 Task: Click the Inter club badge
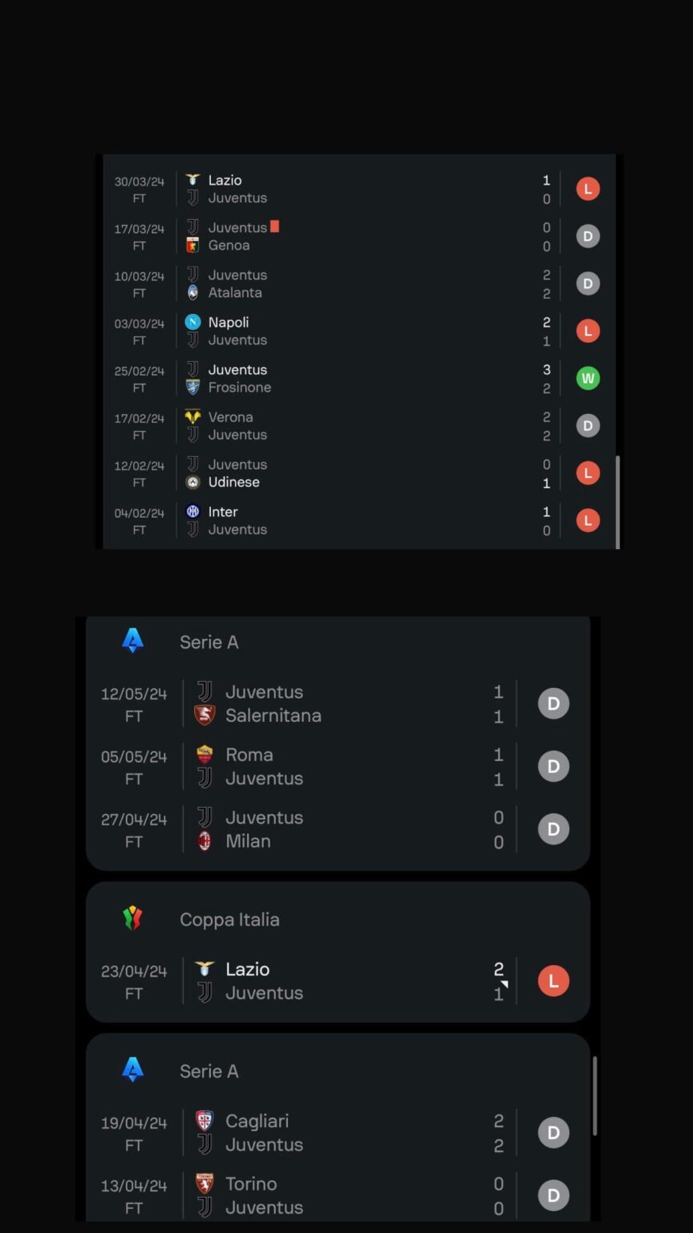[x=192, y=511]
